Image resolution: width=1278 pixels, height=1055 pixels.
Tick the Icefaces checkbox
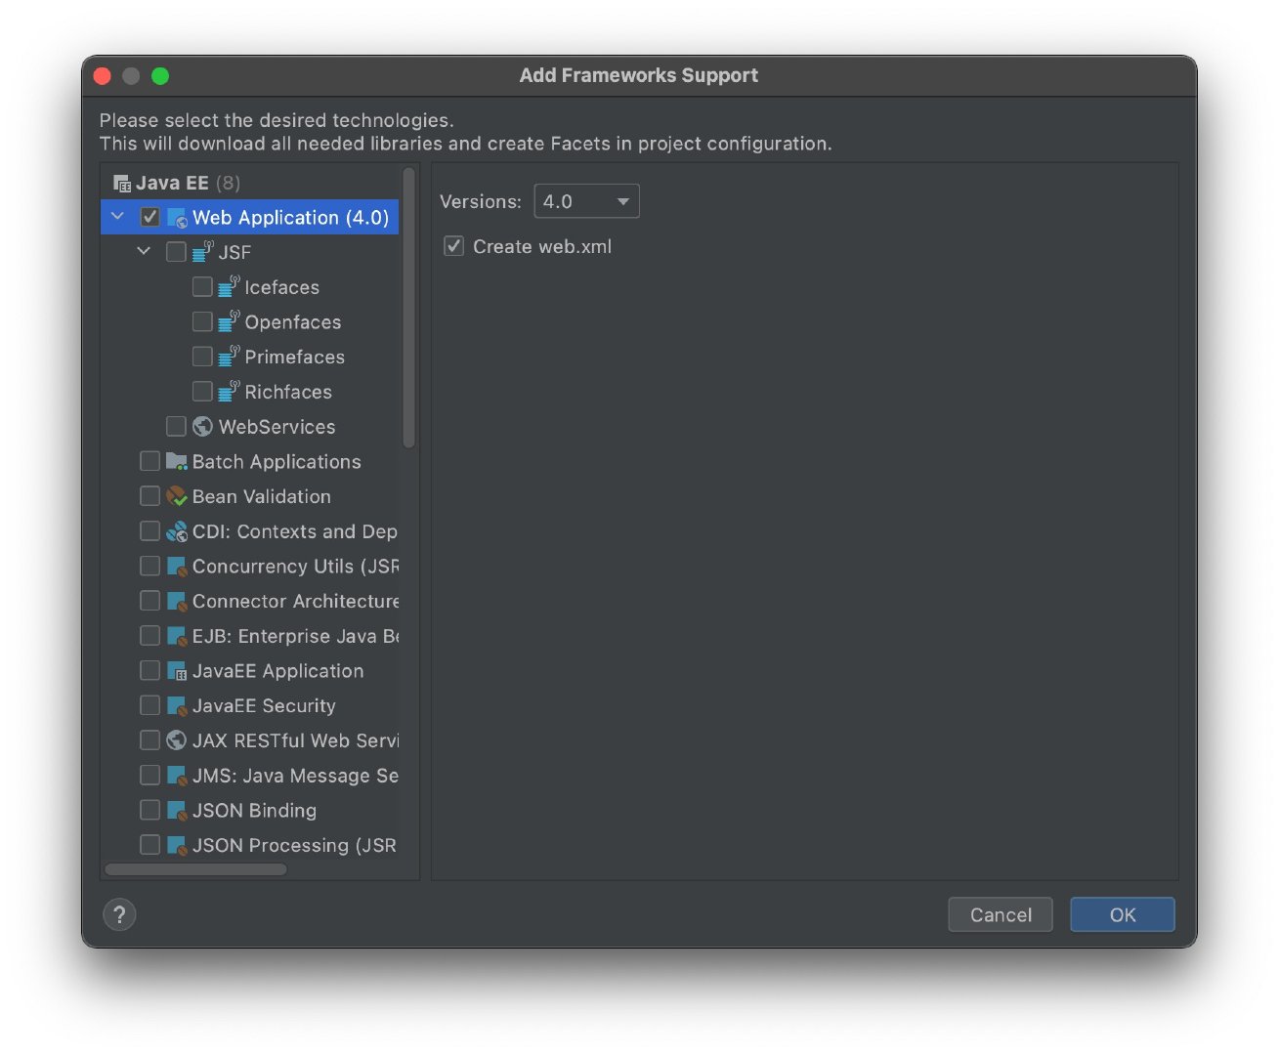[202, 287]
